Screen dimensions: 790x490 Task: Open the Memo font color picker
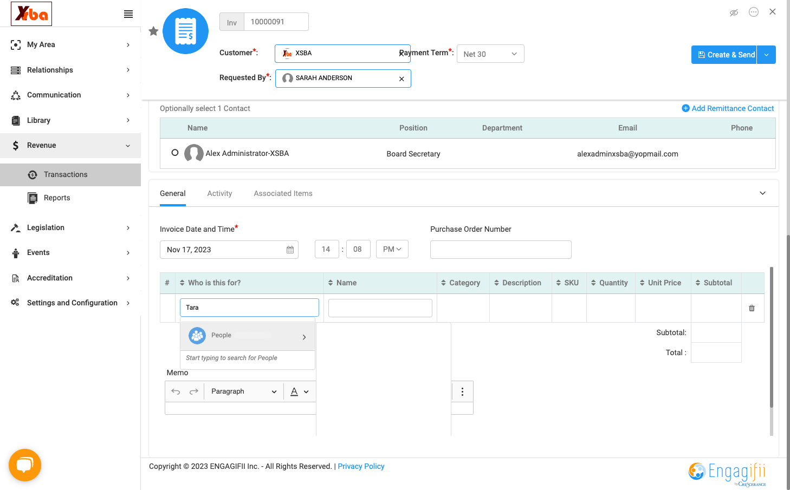tap(300, 391)
